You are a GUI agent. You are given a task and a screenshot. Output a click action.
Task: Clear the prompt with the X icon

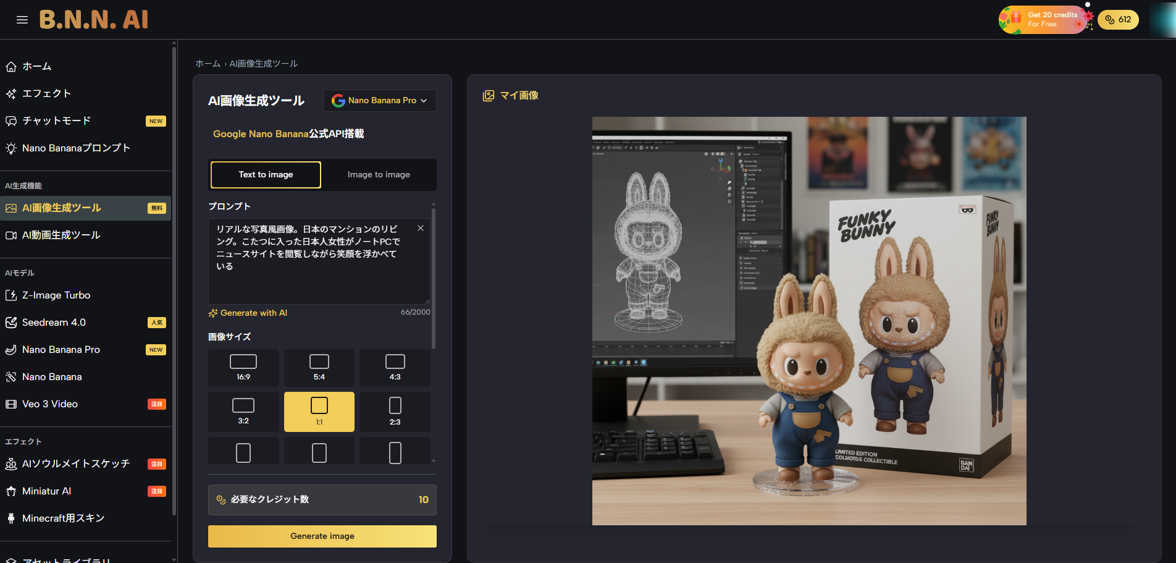pyautogui.click(x=421, y=228)
